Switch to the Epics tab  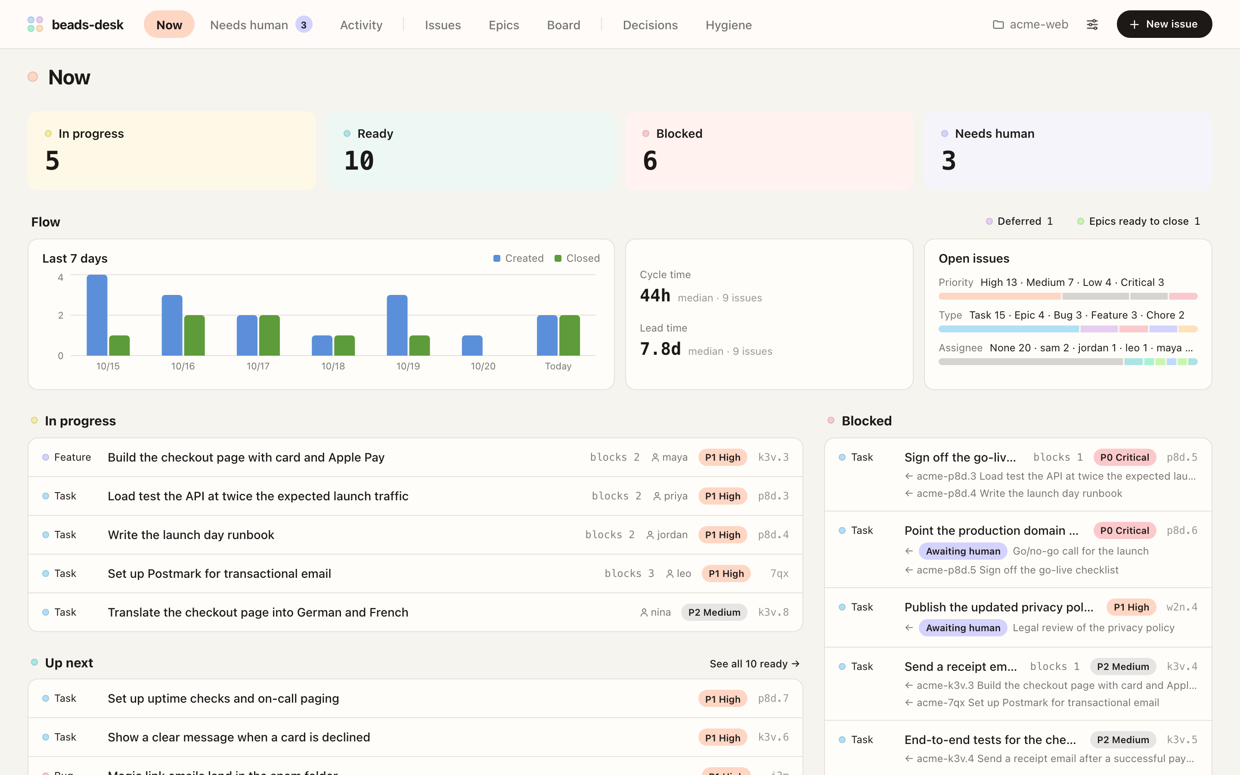504,25
